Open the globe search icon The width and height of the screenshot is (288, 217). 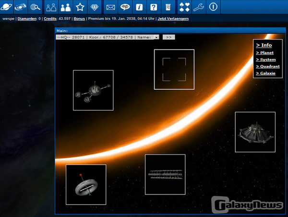tap(35, 7)
